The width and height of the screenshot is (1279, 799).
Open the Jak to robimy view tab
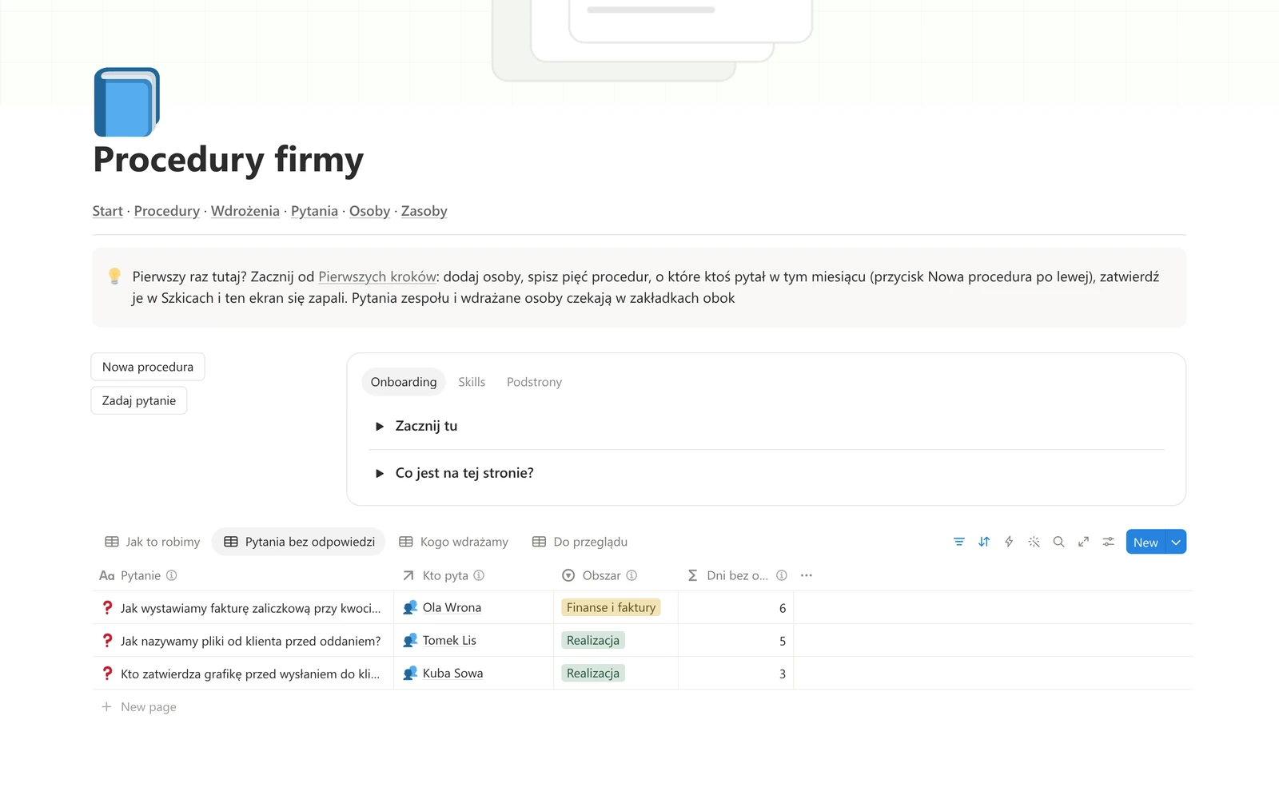153,542
